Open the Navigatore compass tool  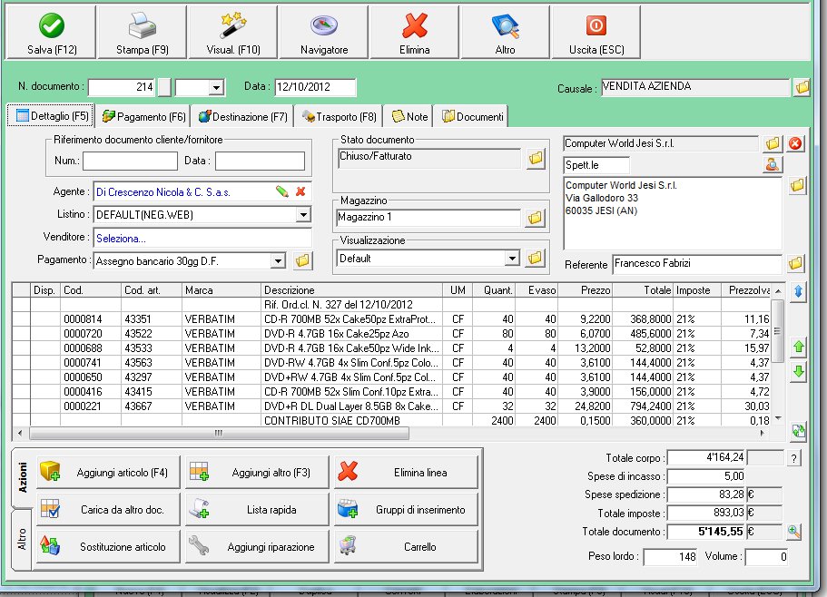coord(324,33)
